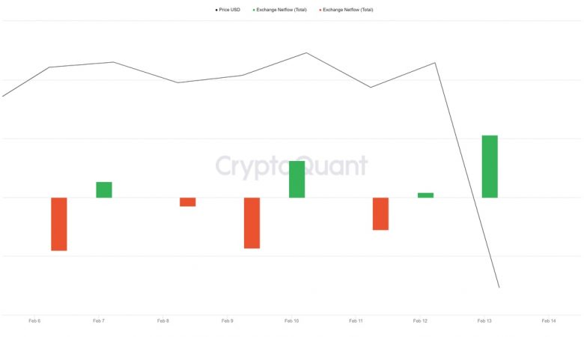Image resolution: width=584 pixels, height=337 pixels.
Task: Click the Feb 10 axis label
Action: [291, 321]
